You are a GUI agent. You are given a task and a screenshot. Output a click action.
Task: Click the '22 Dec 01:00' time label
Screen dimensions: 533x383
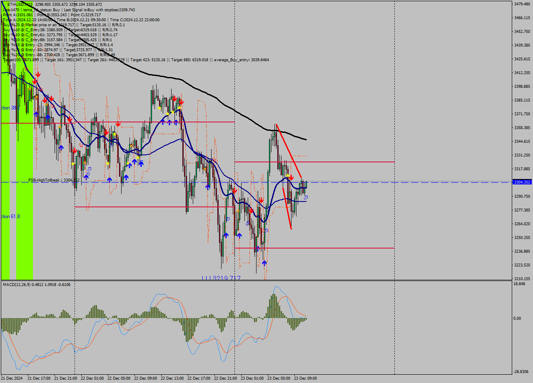pos(92,378)
